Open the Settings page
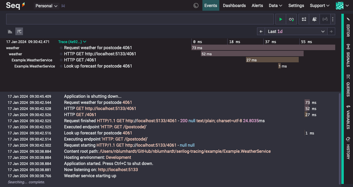This screenshot has height=187, width=353. (x=296, y=5)
